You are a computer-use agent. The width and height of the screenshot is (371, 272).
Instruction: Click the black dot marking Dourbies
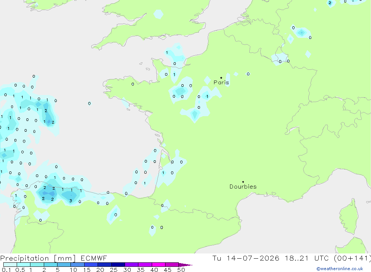pos(243,182)
